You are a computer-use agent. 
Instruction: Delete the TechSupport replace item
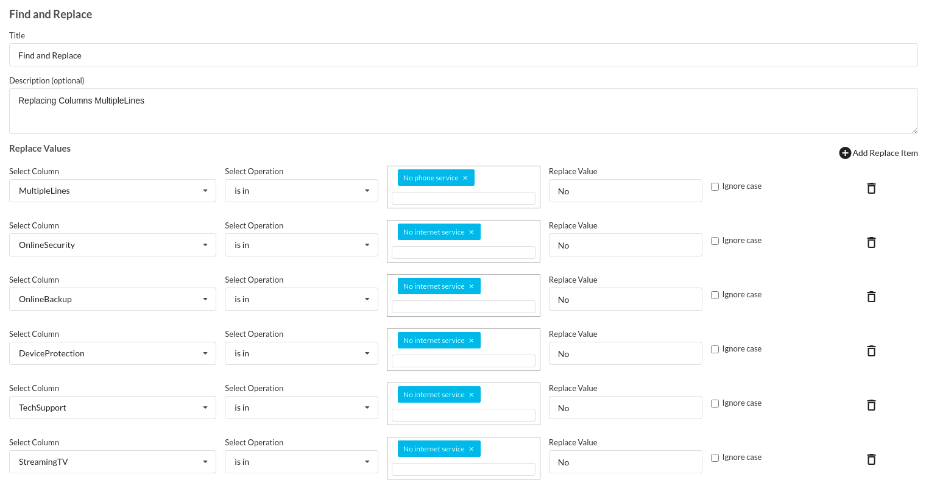(x=871, y=405)
